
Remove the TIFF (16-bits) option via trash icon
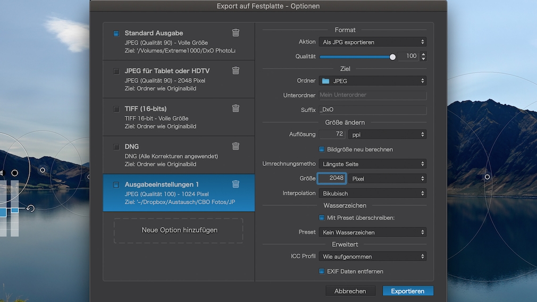coord(236,108)
